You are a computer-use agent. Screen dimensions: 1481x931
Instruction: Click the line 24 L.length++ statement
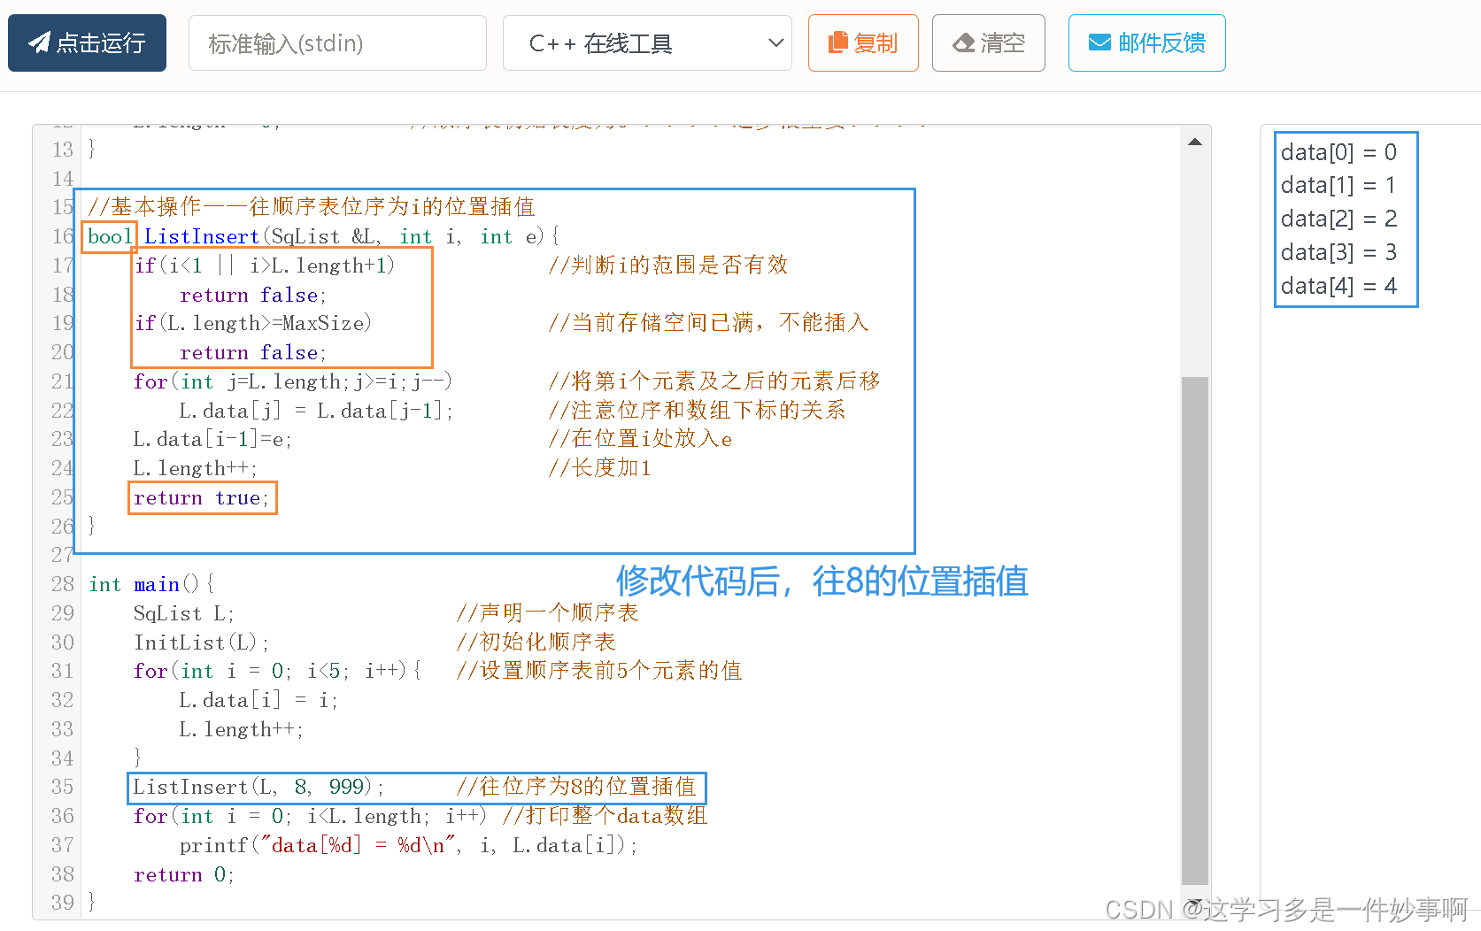[x=196, y=468]
